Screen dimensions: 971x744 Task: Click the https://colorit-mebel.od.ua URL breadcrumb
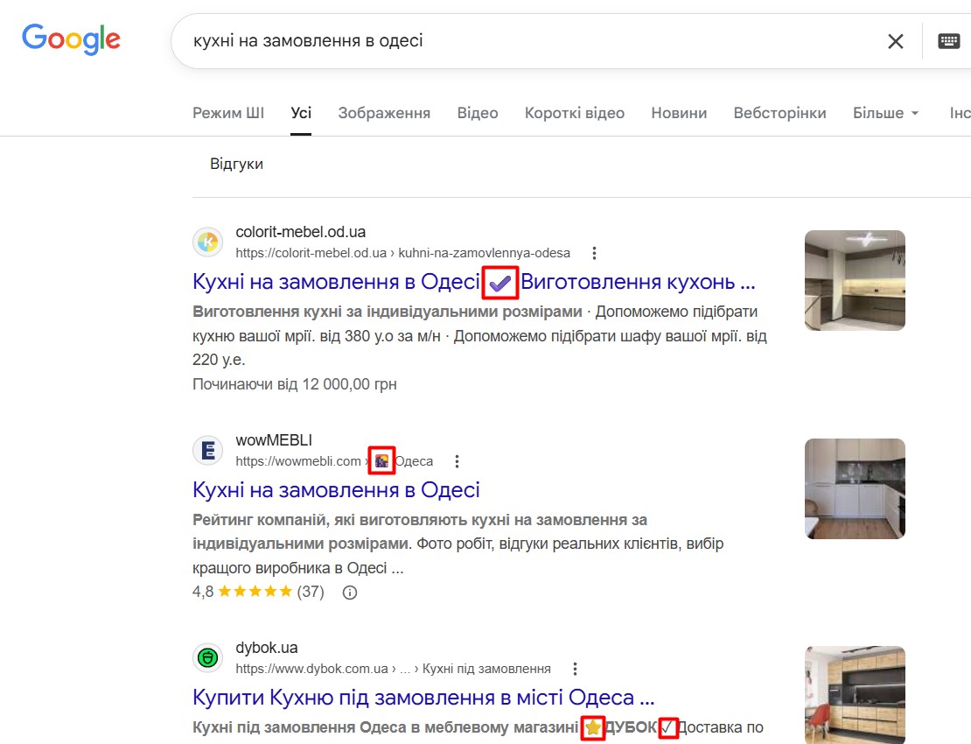click(x=402, y=253)
